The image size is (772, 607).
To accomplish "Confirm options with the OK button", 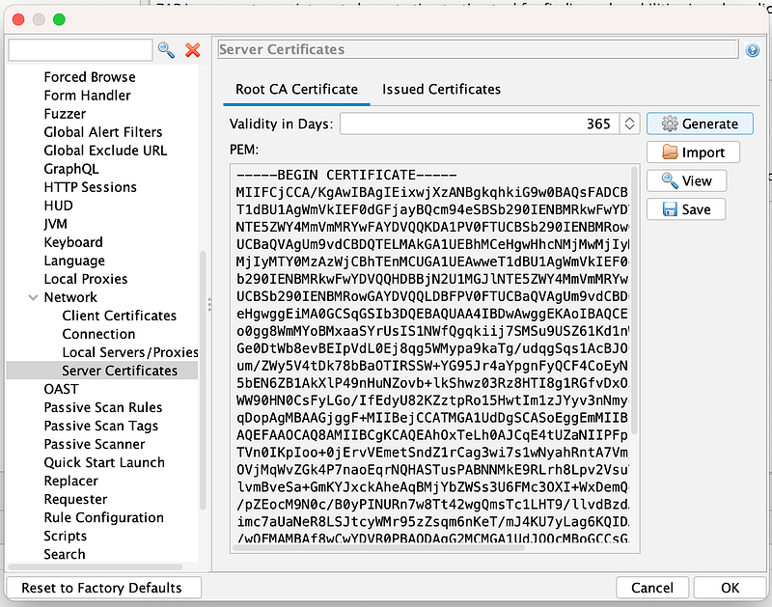I will [x=730, y=588].
